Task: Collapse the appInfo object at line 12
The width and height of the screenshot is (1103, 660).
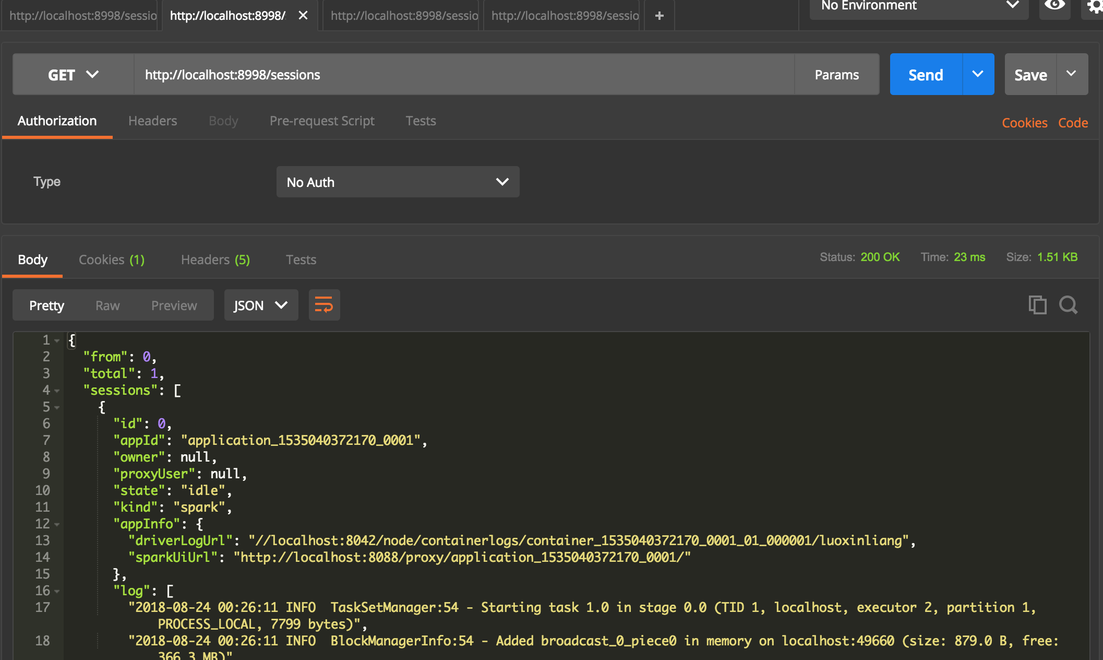Action: point(57,524)
